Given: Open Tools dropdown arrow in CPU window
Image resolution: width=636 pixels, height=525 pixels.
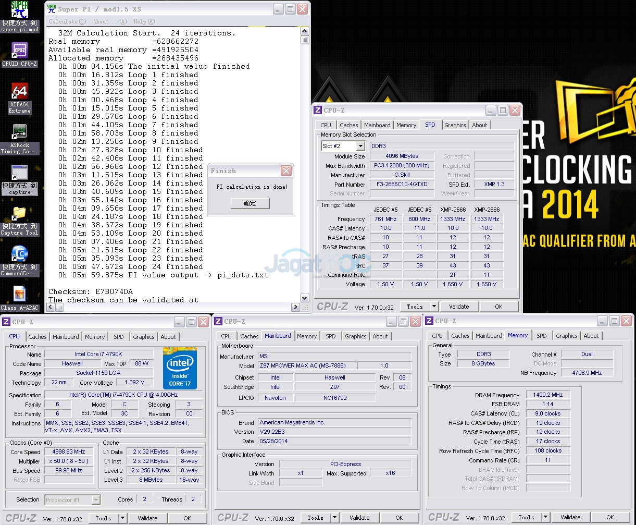Looking at the screenshot, I should (122, 518).
